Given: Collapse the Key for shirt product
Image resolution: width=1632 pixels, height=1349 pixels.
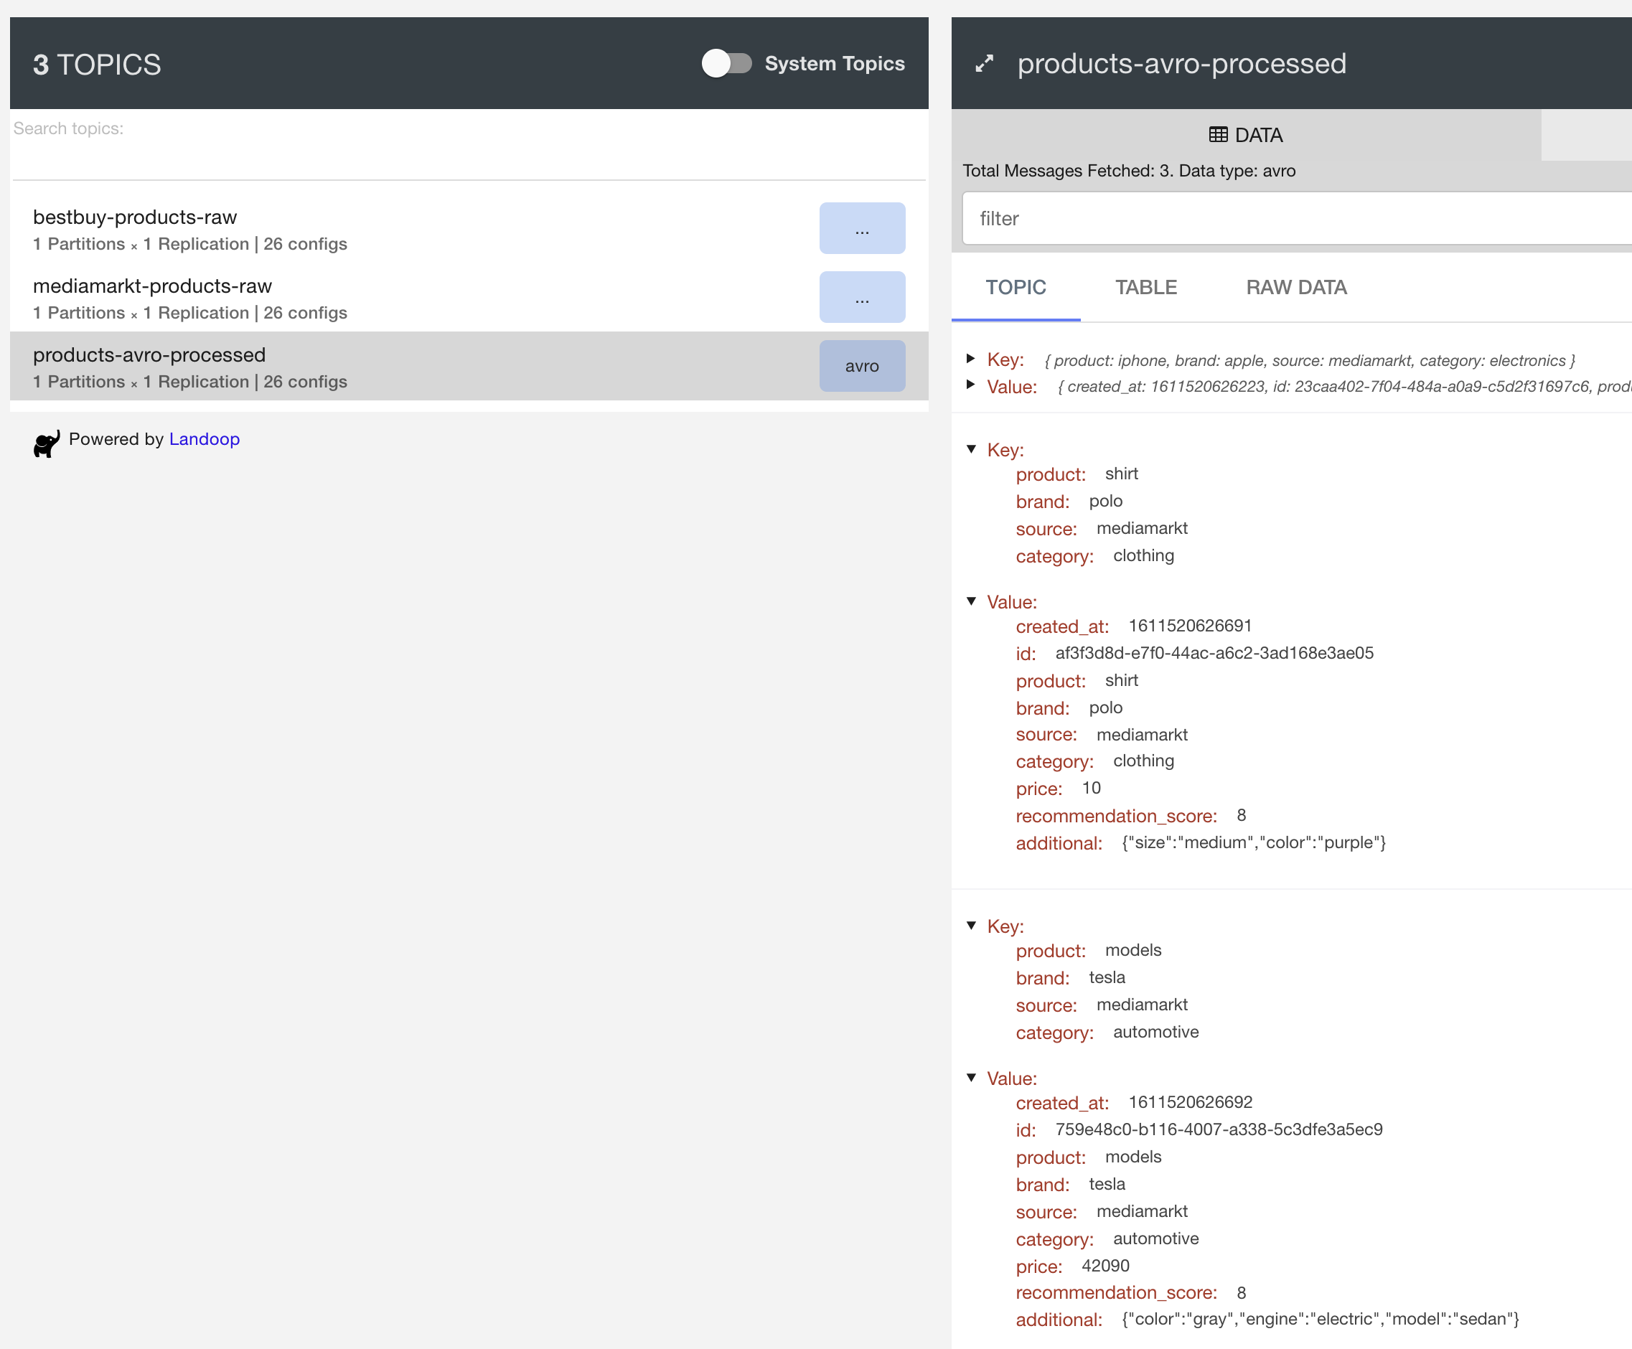Looking at the screenshot, I should [970, 449].
